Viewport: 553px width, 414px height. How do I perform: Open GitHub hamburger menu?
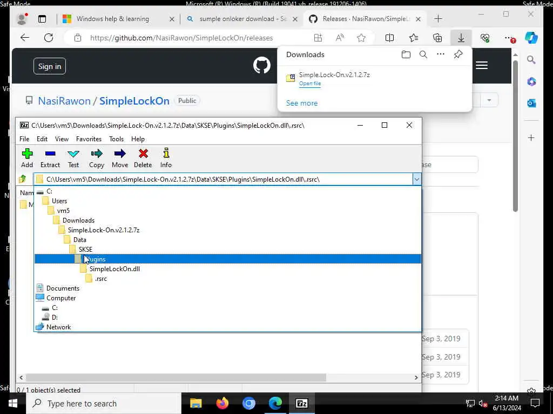point(481,65)
